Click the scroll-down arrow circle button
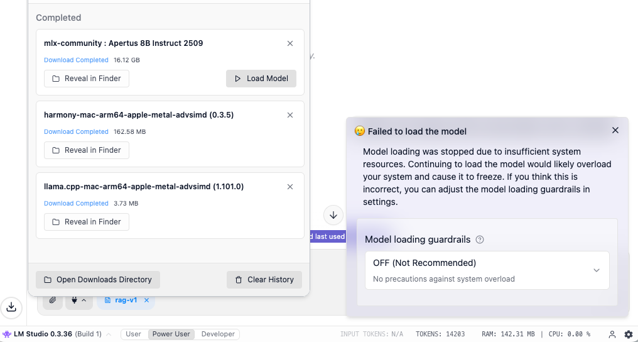Image resolution: width=638 pixels, height=342 pixels. pos(333,215)
